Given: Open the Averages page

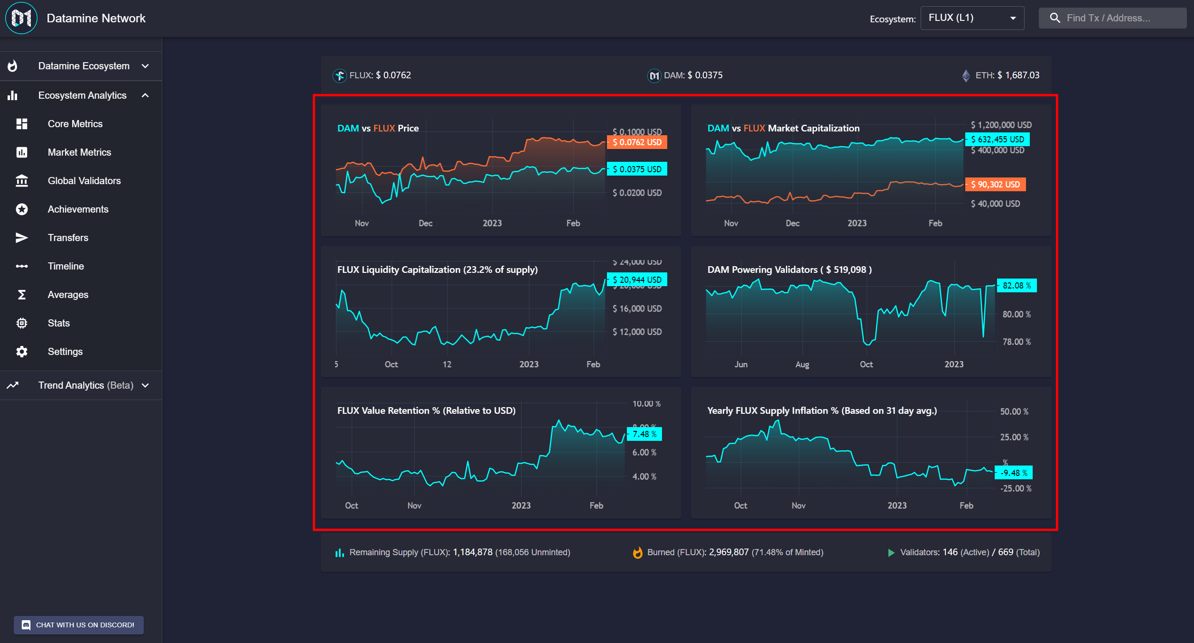Looking at the screenshot, I should click(x=68, y=295).
